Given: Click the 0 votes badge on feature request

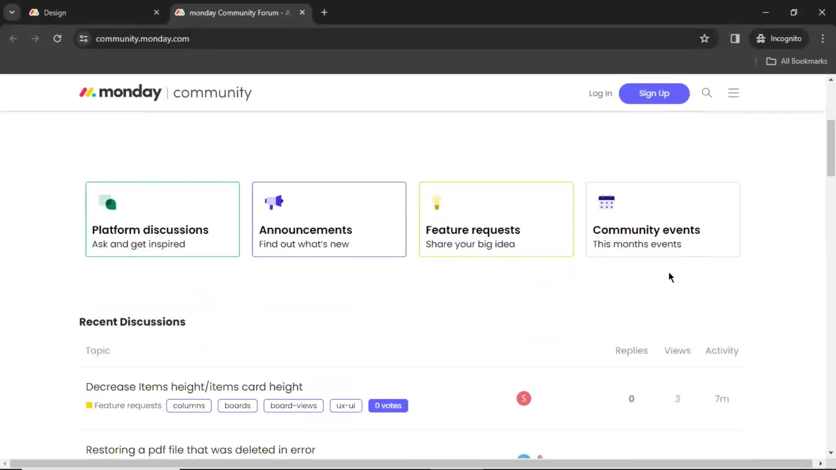Looking at the screenshot, I should pos(388,406).
